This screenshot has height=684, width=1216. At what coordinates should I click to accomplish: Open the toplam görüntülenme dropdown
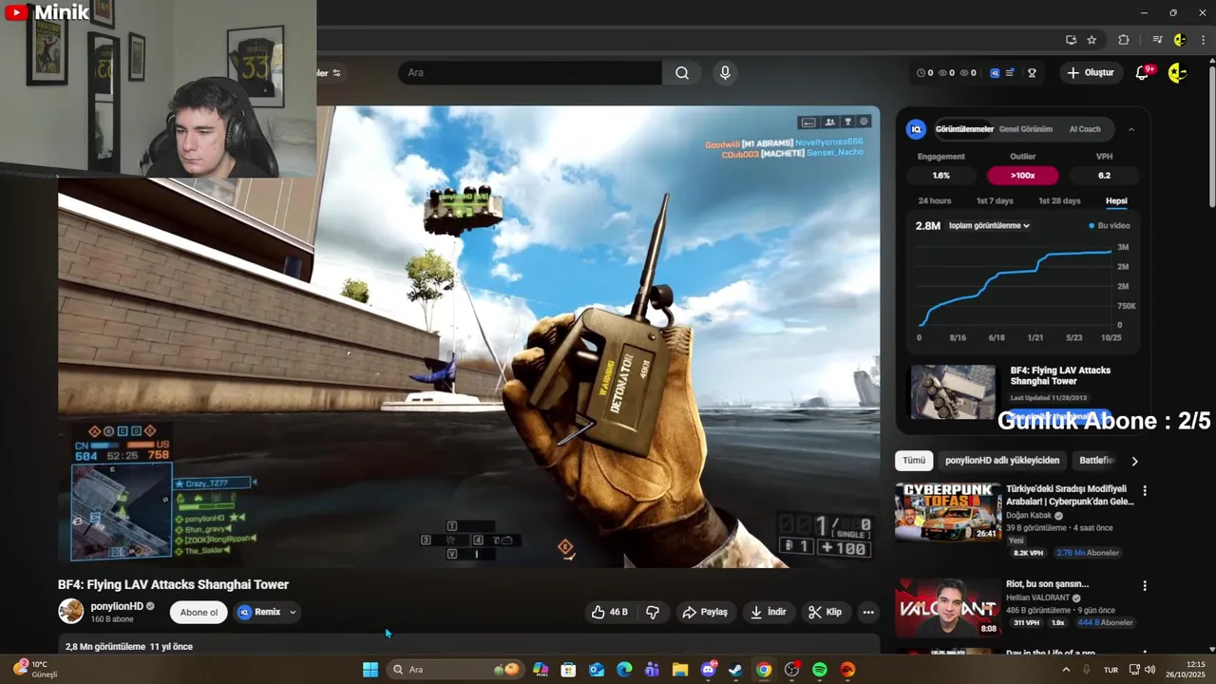tap(989, 226)
